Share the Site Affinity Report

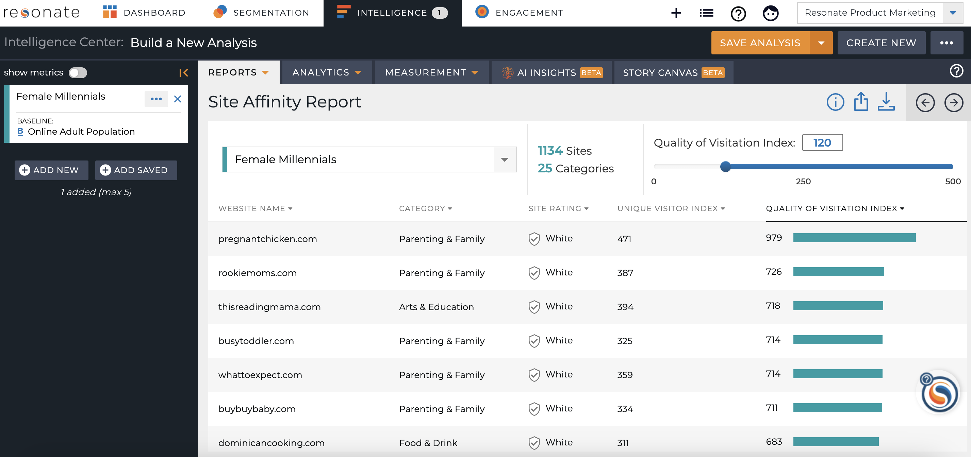coord(861,102)
